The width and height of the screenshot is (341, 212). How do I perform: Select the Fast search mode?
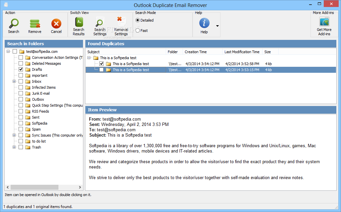(x=137, y=31)
